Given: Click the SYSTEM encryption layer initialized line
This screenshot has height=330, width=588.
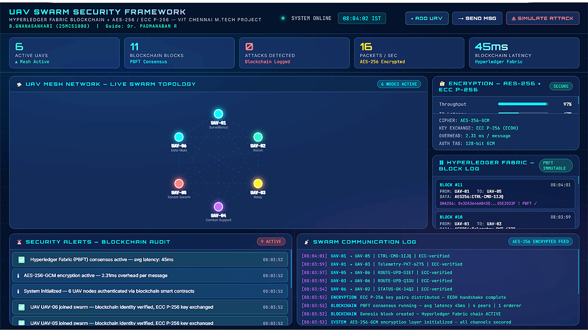Looking at the screenshot, I should [406, 322].
